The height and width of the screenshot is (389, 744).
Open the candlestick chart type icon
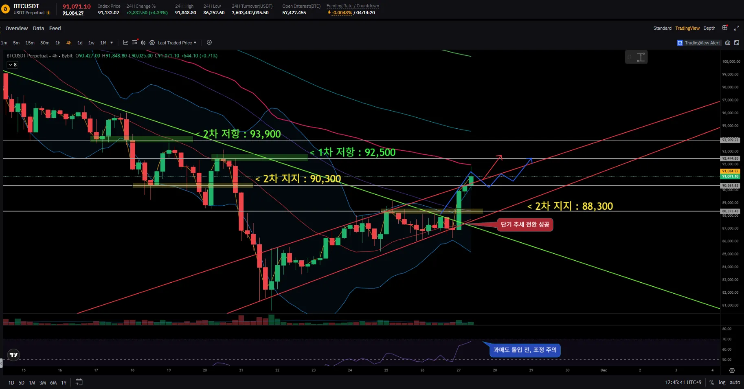[143, 43]
